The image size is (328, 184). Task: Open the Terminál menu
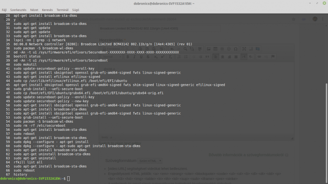(62, 10)
